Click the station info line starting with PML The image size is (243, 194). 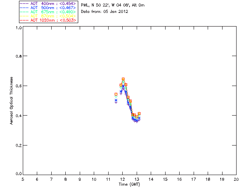click(x=113, y=5)
